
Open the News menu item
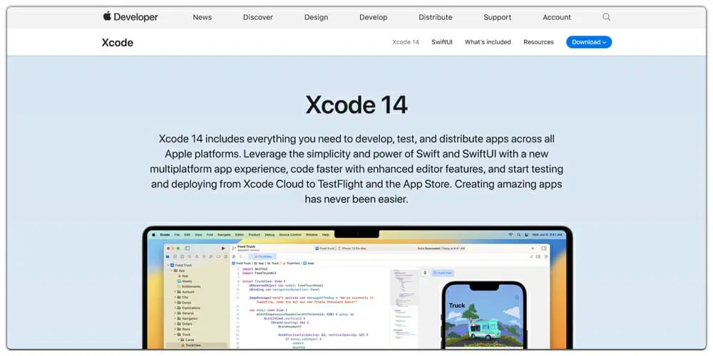(202, 17)
